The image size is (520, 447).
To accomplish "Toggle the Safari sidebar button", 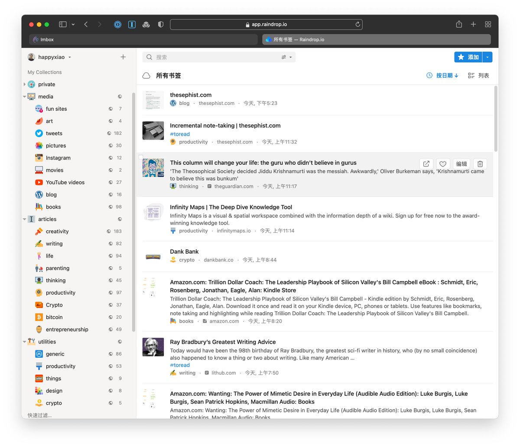I will 63,24.
